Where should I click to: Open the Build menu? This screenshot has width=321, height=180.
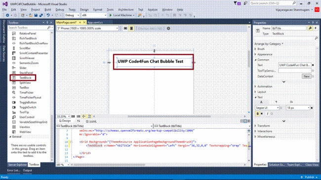pos(48,9)
